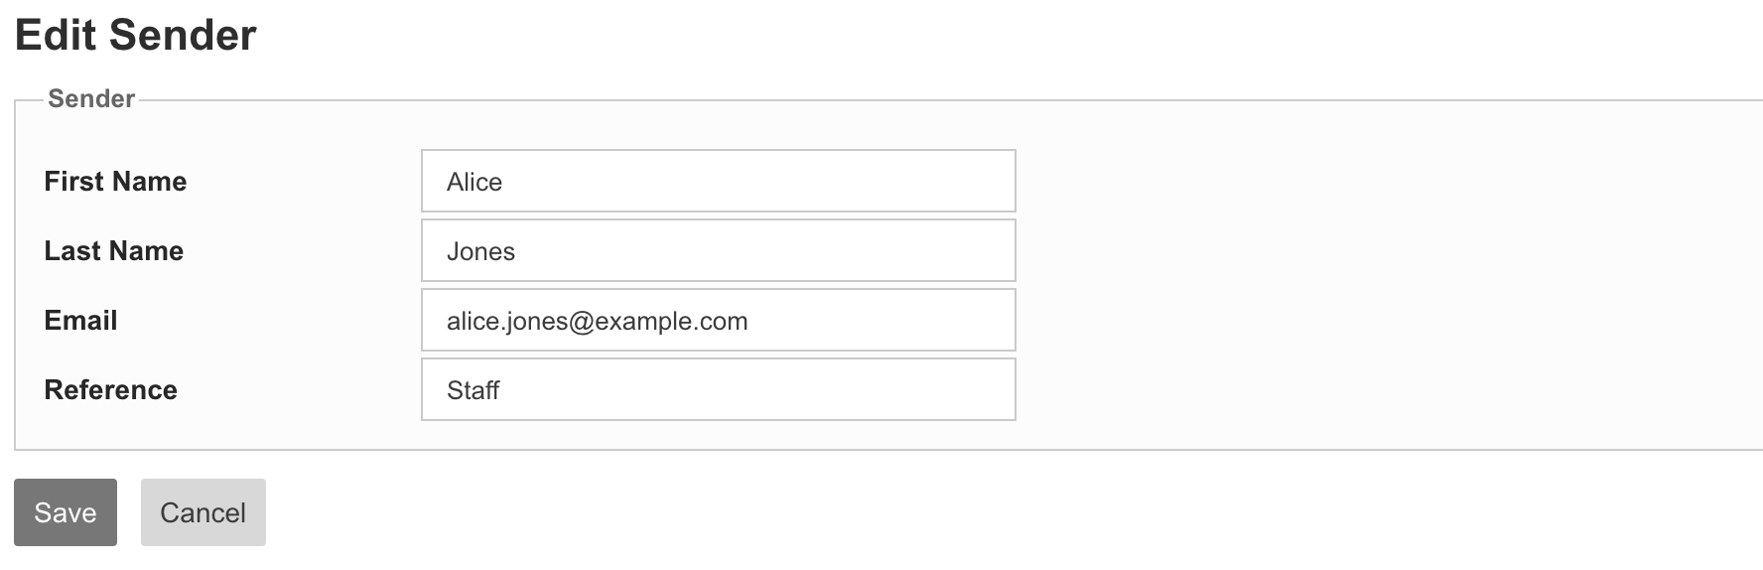Focus the First Name input field

(x=718, y=181)
